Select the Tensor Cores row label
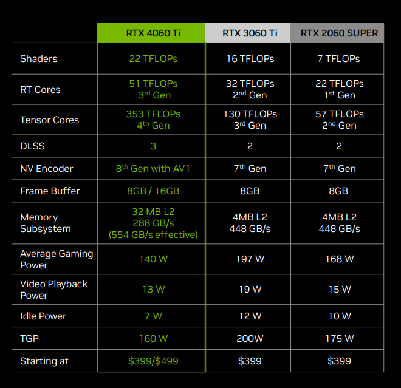Viewport: 401px width, 388px height. coord(50,120)
